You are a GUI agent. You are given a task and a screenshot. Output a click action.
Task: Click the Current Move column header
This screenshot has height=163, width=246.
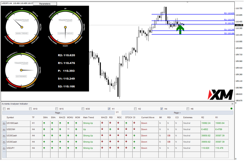(148, 117)
